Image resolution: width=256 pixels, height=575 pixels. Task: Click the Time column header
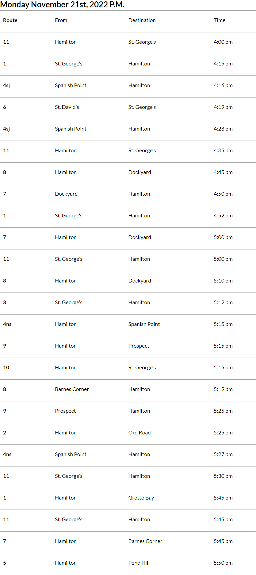click(x=219, y=20)
